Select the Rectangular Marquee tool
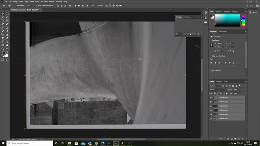The height and width of the screenshot is (146, 260). (x=7, y=13)
